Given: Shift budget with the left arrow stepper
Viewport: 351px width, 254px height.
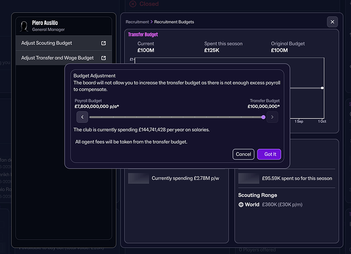Looking at the screenshot, I should click(x=83, y=117).
